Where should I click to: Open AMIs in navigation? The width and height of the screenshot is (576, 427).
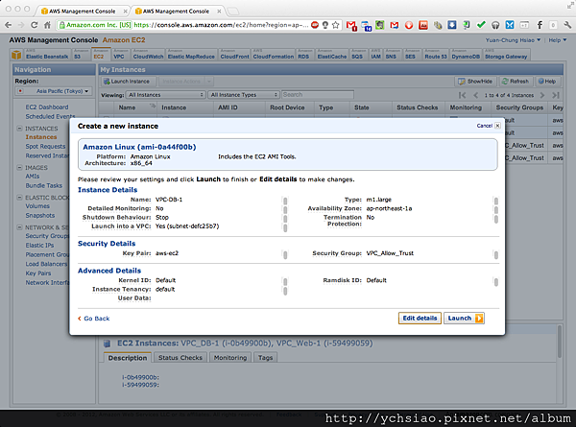(33, 177)
